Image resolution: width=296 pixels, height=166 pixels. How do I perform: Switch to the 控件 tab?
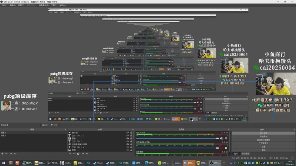[x=236, y=154]
